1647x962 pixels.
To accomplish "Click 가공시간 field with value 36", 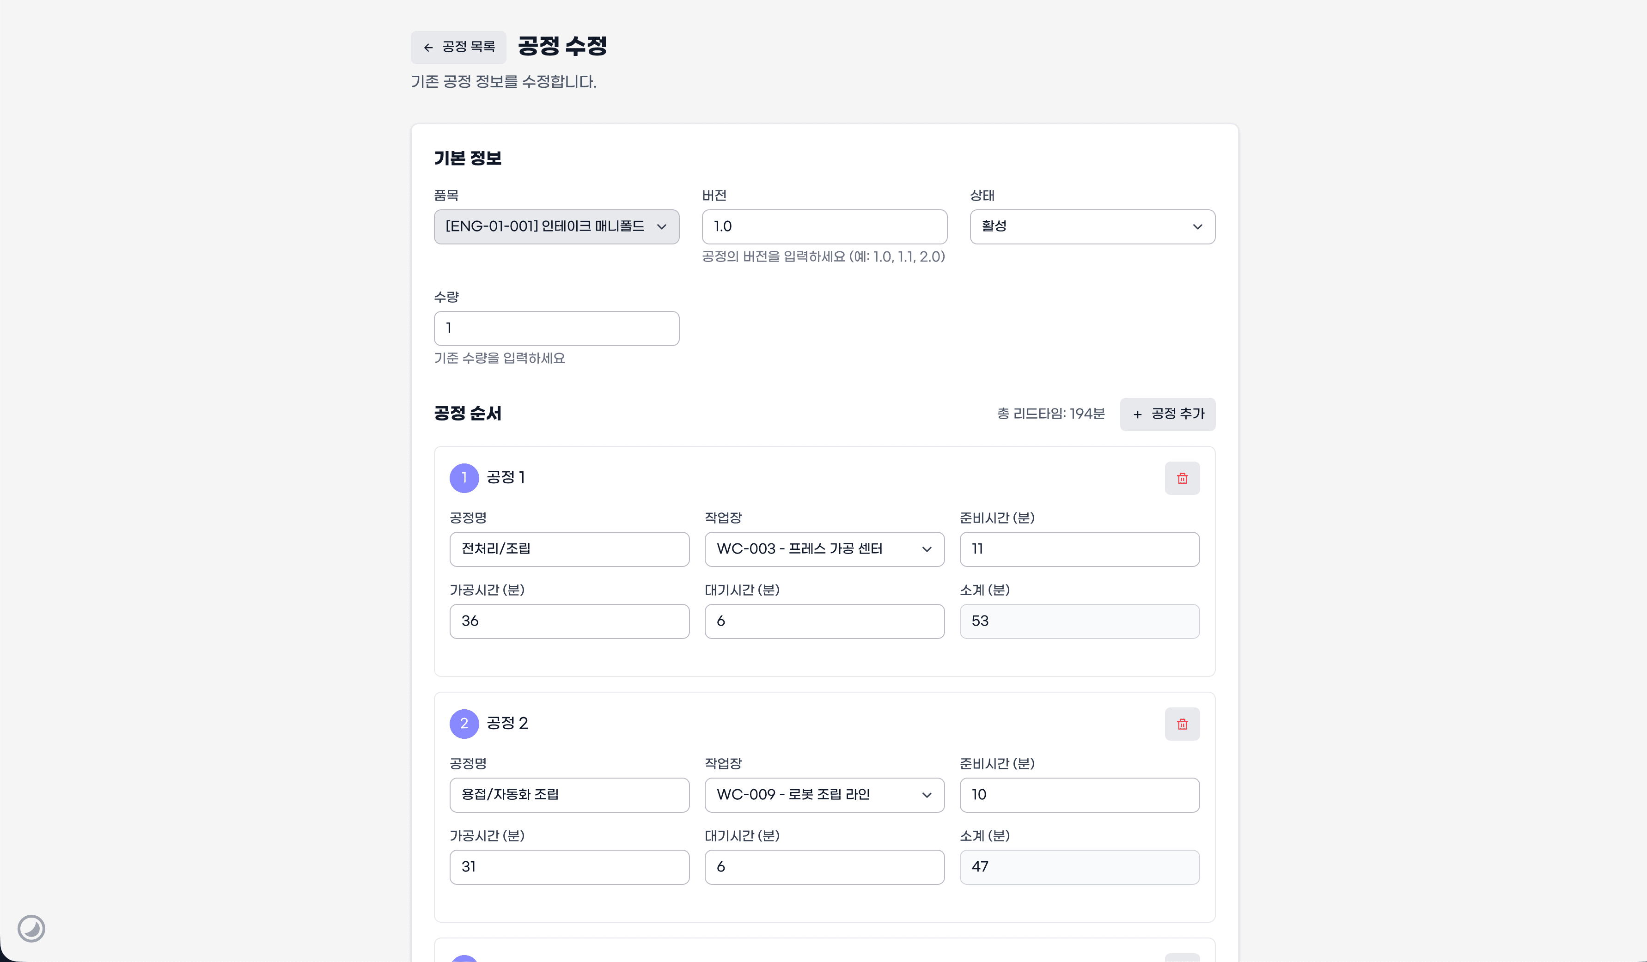I will 569,621.
